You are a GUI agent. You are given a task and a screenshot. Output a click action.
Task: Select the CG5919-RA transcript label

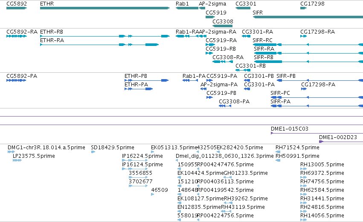[221, 40]
